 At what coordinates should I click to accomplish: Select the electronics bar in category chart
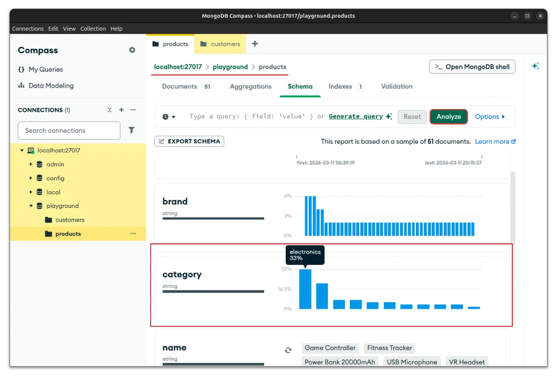(x=305, y=289)
